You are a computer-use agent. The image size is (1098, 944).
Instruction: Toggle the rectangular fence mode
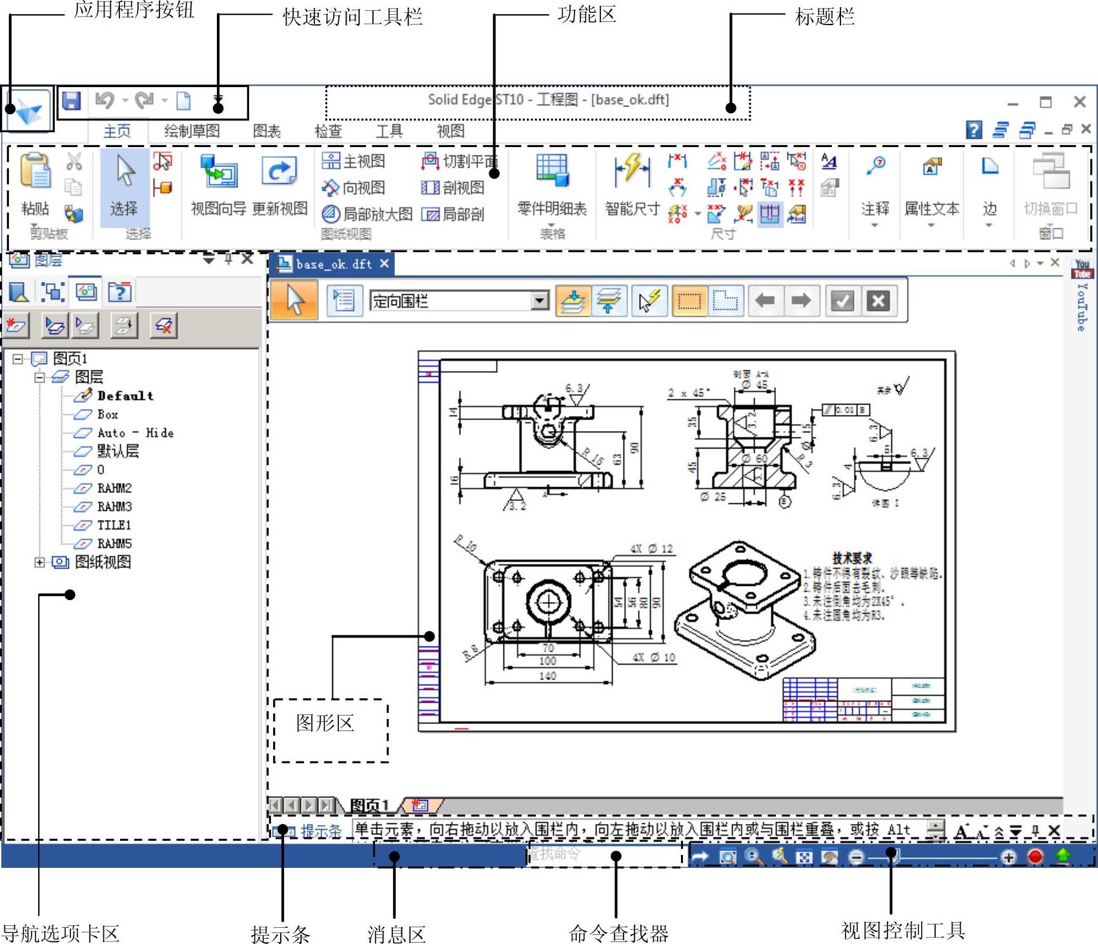click(689, 301)
